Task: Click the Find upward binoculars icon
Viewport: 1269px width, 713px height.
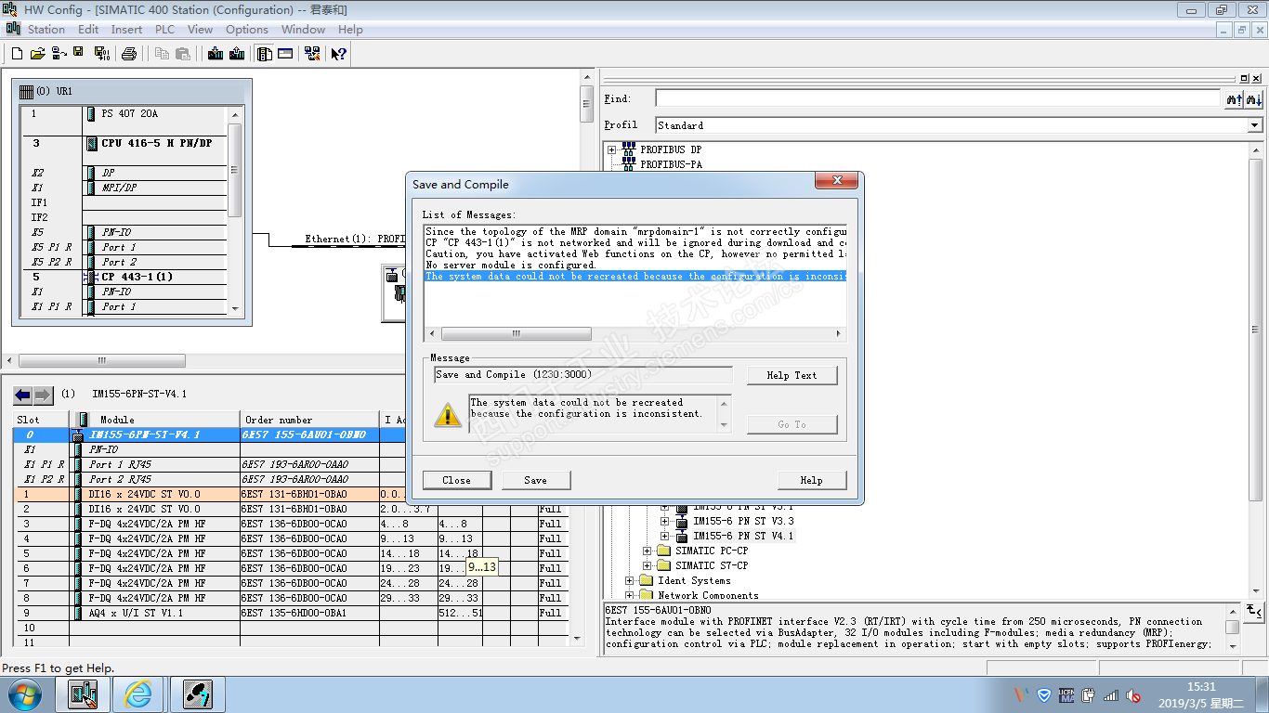Action: tap(1234, 99)
